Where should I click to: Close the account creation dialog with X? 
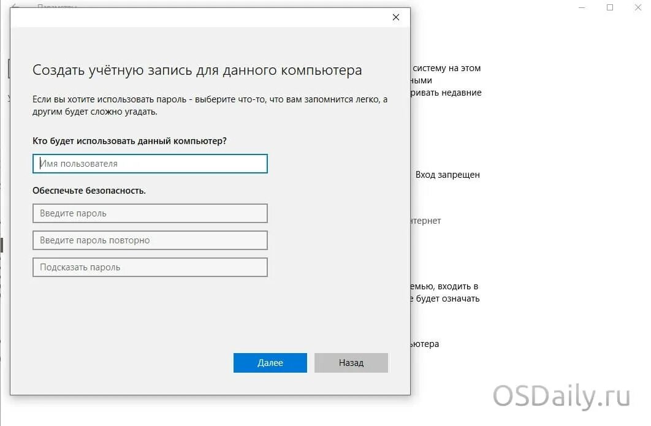coord(395,17)
